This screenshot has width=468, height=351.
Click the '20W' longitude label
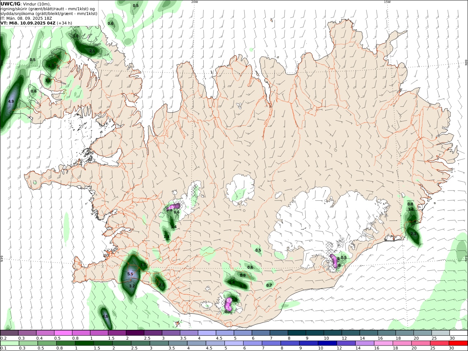[x=195, y=2]
